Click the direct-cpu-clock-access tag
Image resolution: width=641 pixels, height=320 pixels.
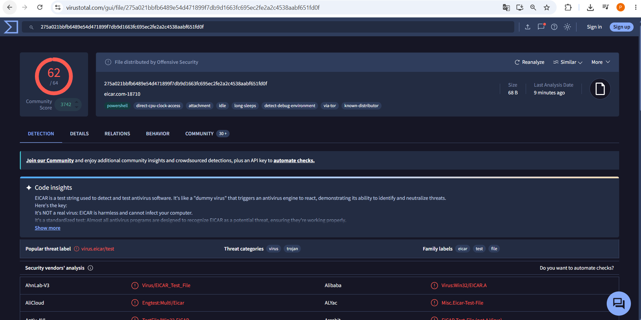coord(158,106)
